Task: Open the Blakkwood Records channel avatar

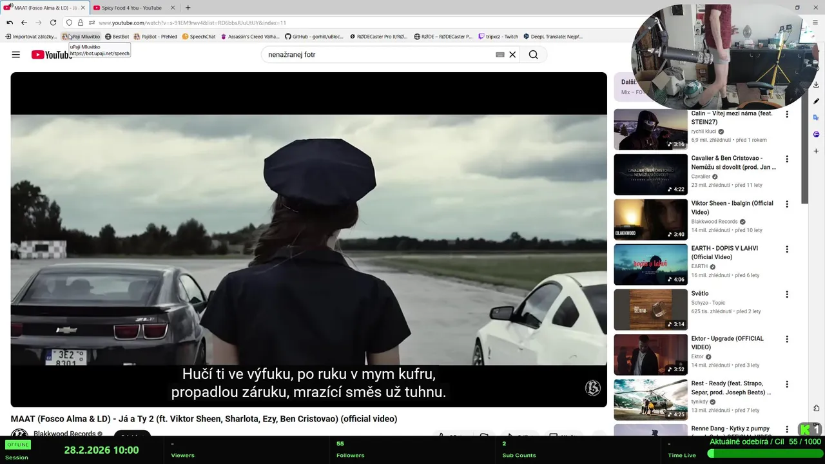Action: pyautogui.click(x=19, y=433)
